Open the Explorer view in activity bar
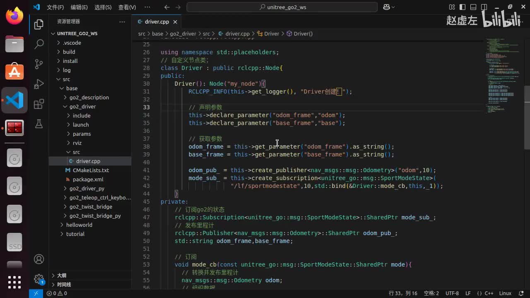This screenshot has width=530, height=298. (39, 24)
